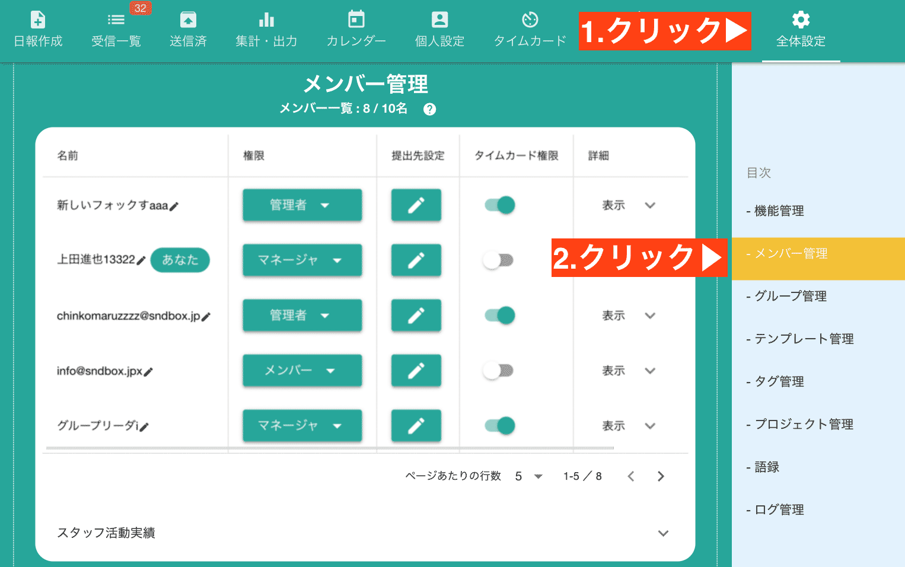The image size is (905, 567).
Task: Edit 提出先設定 for グループリーダi via pencil
Action: [x=416, y=425]
